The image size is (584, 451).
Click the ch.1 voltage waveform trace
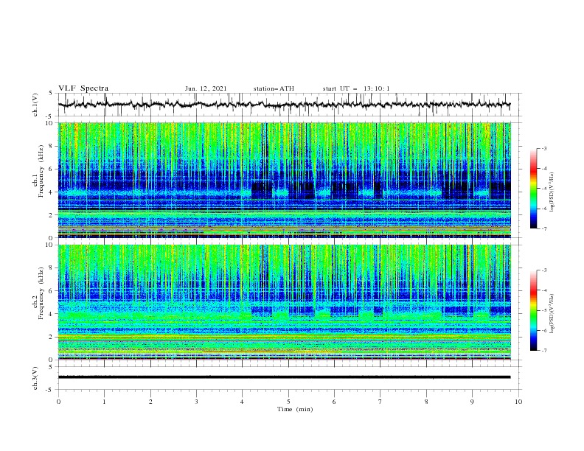pyautogui.click(x=284, y=105)
